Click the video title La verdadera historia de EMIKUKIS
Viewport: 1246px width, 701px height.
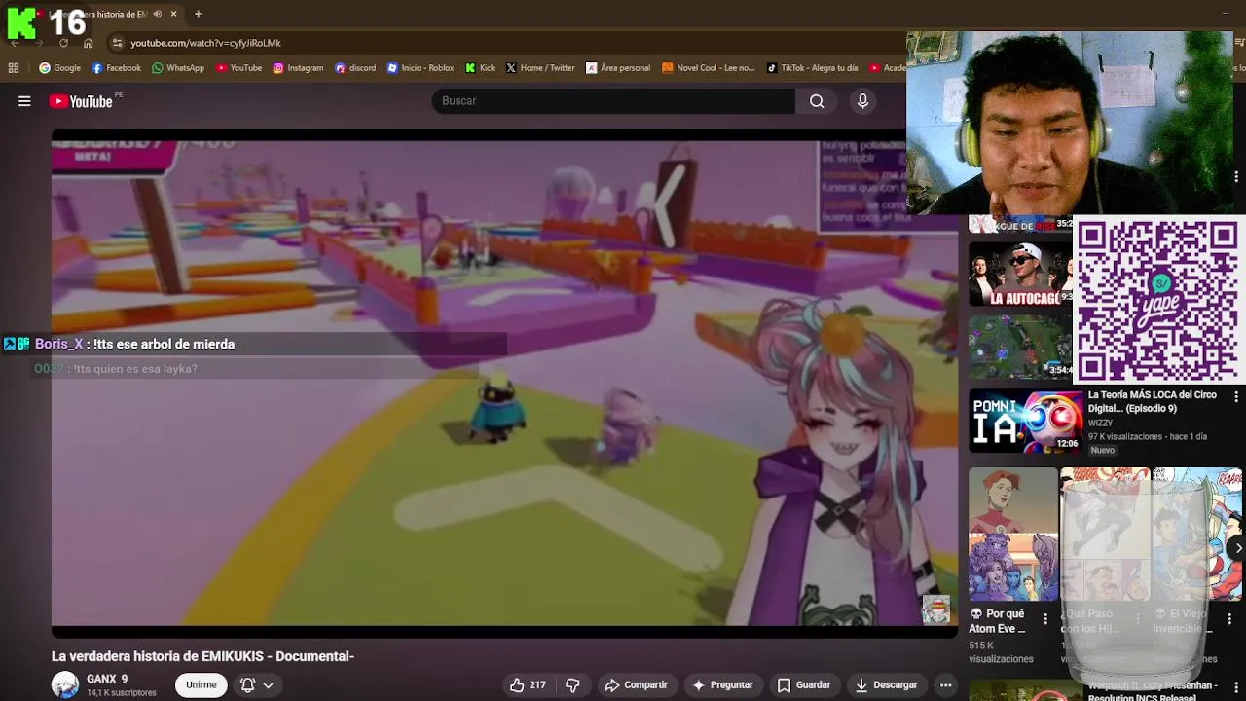(202, 656)
